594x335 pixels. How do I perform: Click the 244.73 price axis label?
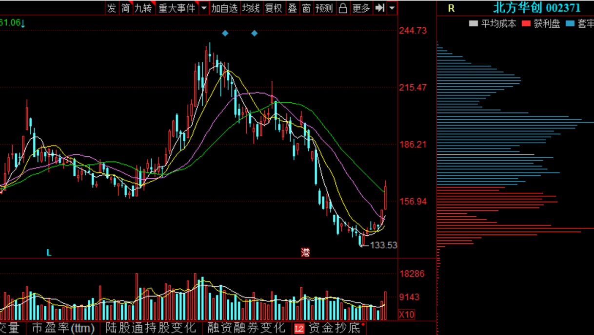click(413, 30)
